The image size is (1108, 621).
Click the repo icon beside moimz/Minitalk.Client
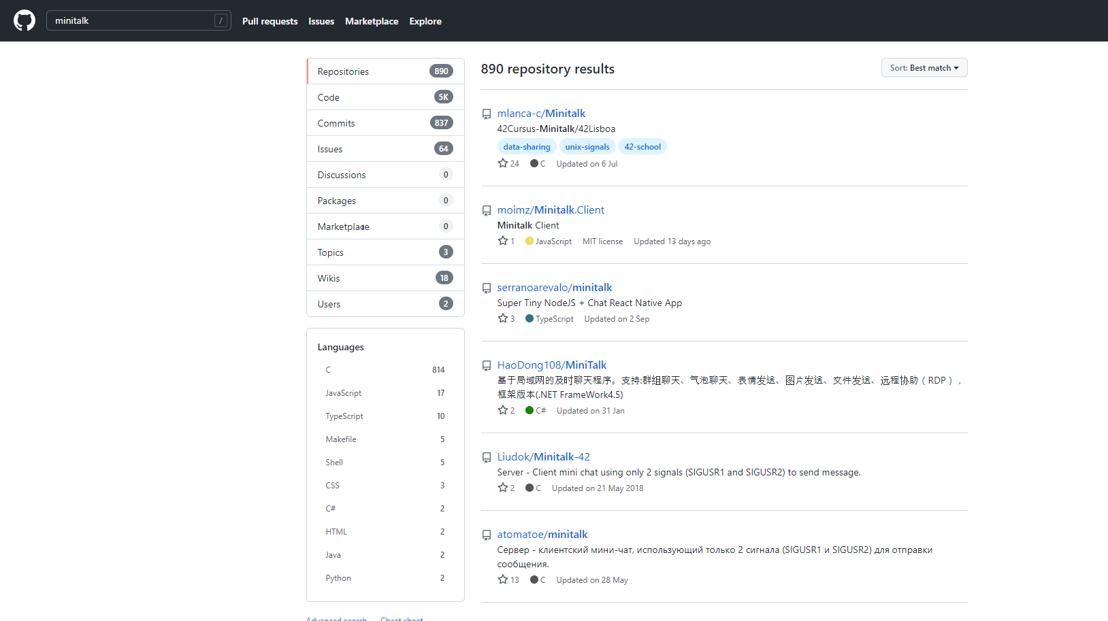pyautogui.click(x=487, y=211)
